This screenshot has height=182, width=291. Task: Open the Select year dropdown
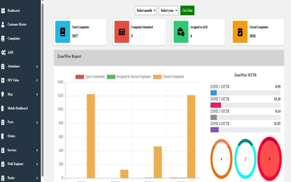168,11
